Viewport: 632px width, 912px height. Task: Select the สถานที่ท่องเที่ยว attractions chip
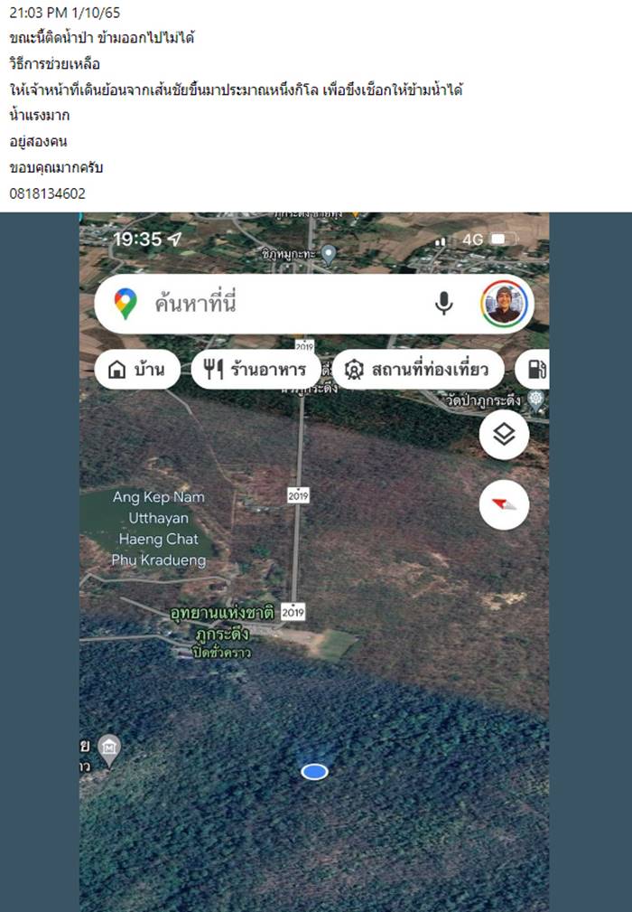click(418, 370)
